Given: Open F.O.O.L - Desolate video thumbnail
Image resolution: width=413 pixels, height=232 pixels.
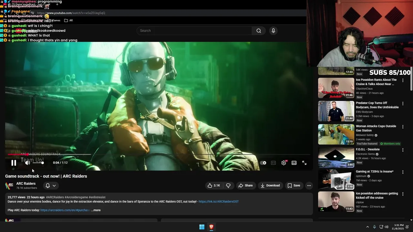Looking at the screenshot, I should (336, 158).
